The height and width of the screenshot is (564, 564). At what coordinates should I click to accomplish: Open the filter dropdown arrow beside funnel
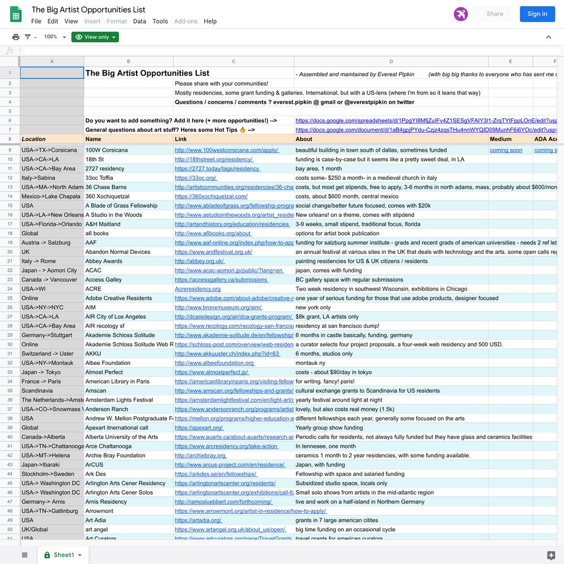click(35, 37)
